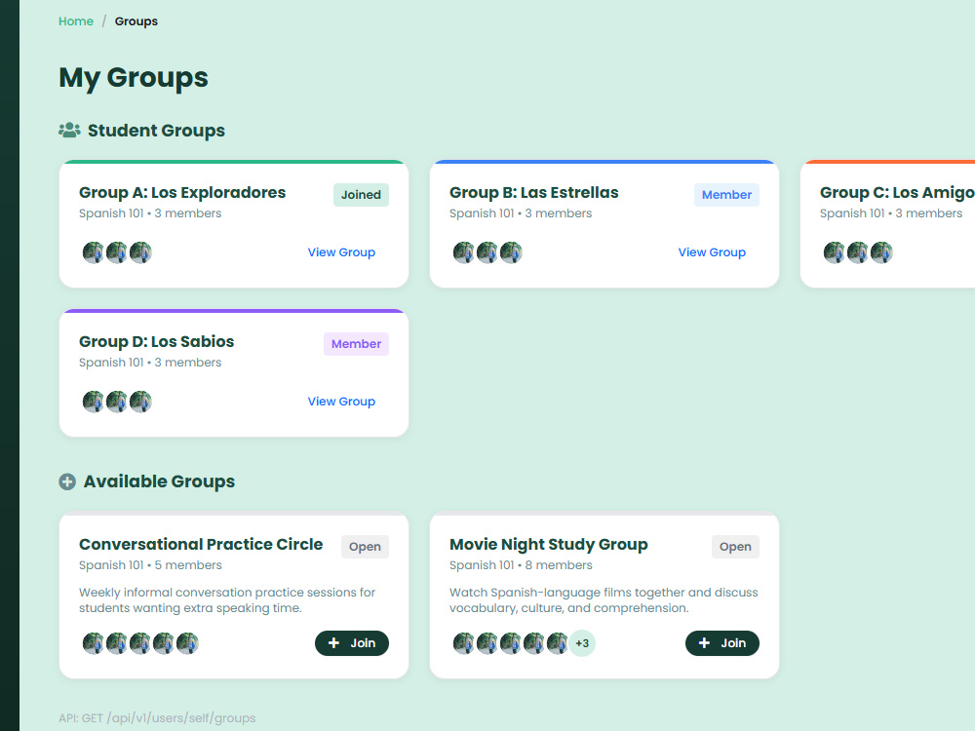The width and height of the screenshot is (975, 731).
Task: Click first member avatar in Group A
Action: (x=94, y=252)
